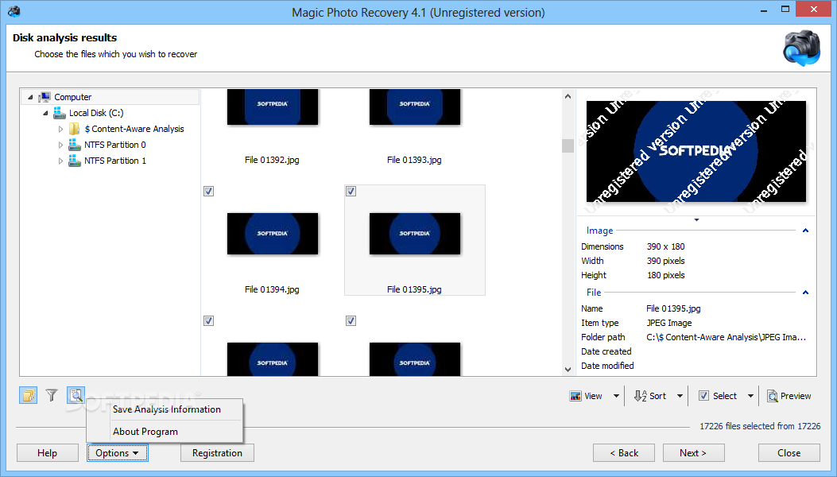This screenshot has height=477, width=837.
Task: Open the Sort dropdown arrow
Action: pyautogui.click(x=680, y=396)
